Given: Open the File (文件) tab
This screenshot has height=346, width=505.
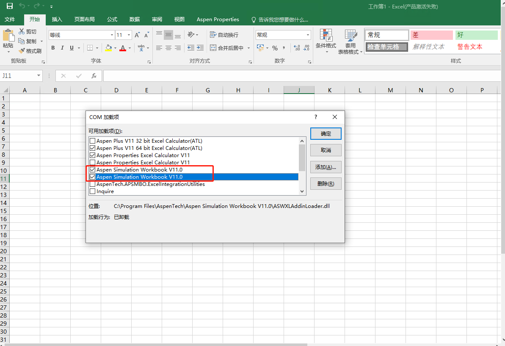Looking at the screenshot, I should tap(10, 19).
